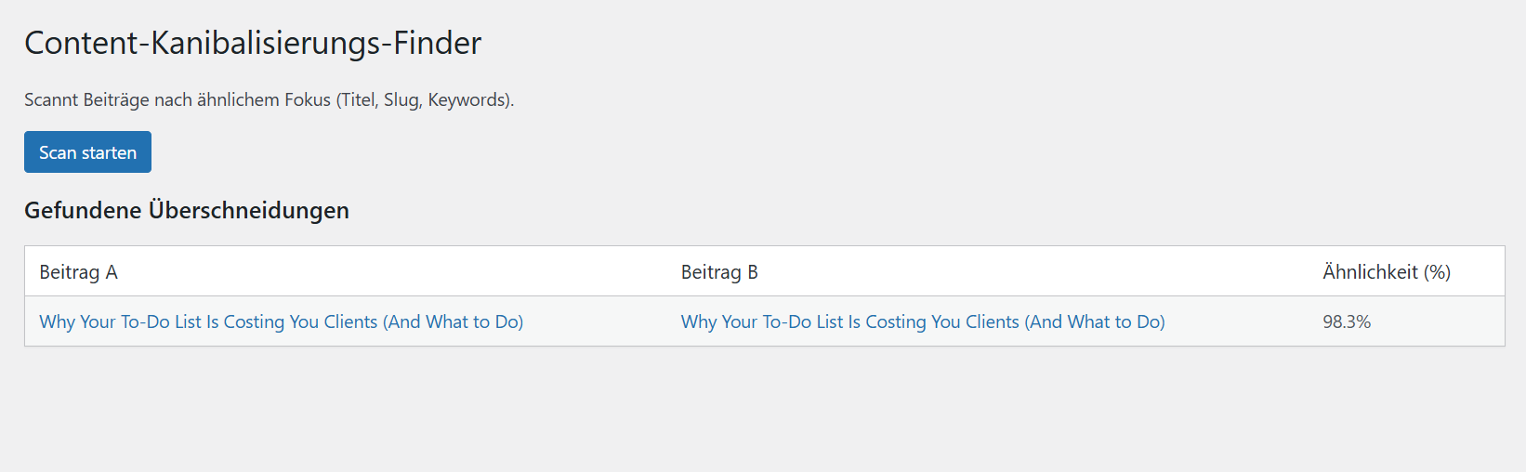Click the "Gefundene Überschneidungen" heading
Viewport: 1526px width, 472px height.
click(187, 211)
